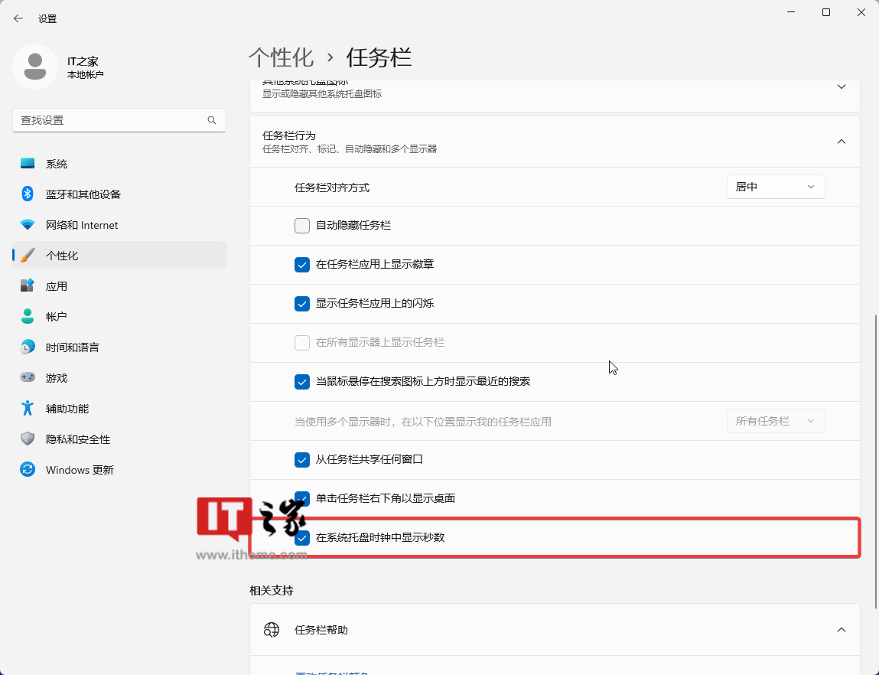Viewport: 879px width, 675px height.
Task: Click the Bluetooth icon in sidebar
Action: click(x=28, y=194)
